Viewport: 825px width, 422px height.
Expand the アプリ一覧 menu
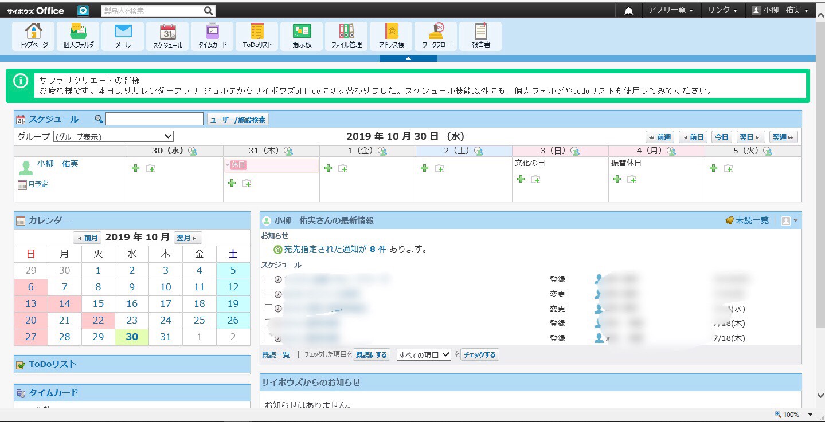point(670,10)
